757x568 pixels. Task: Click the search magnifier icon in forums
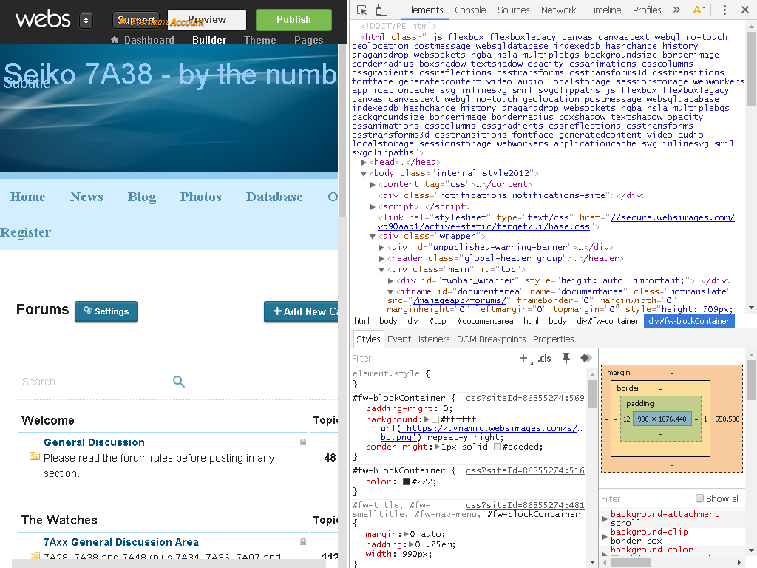(179, 382)
